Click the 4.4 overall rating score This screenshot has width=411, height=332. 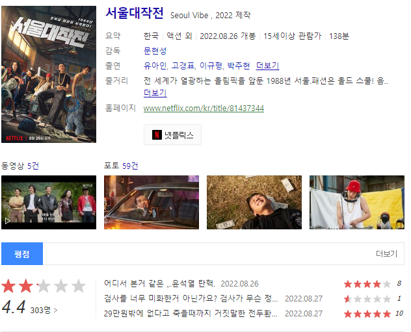[x=14, y=307]
